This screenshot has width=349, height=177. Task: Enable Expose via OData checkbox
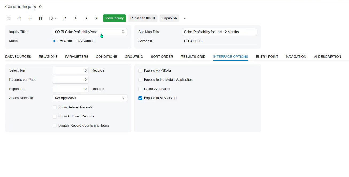click(x=140, y=71)
